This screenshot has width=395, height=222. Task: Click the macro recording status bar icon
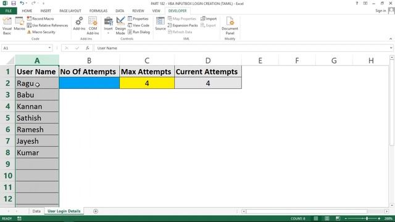[19, 218]
